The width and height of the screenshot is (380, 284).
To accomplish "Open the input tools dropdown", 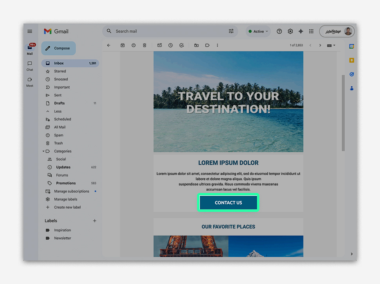I will point(331,46).
